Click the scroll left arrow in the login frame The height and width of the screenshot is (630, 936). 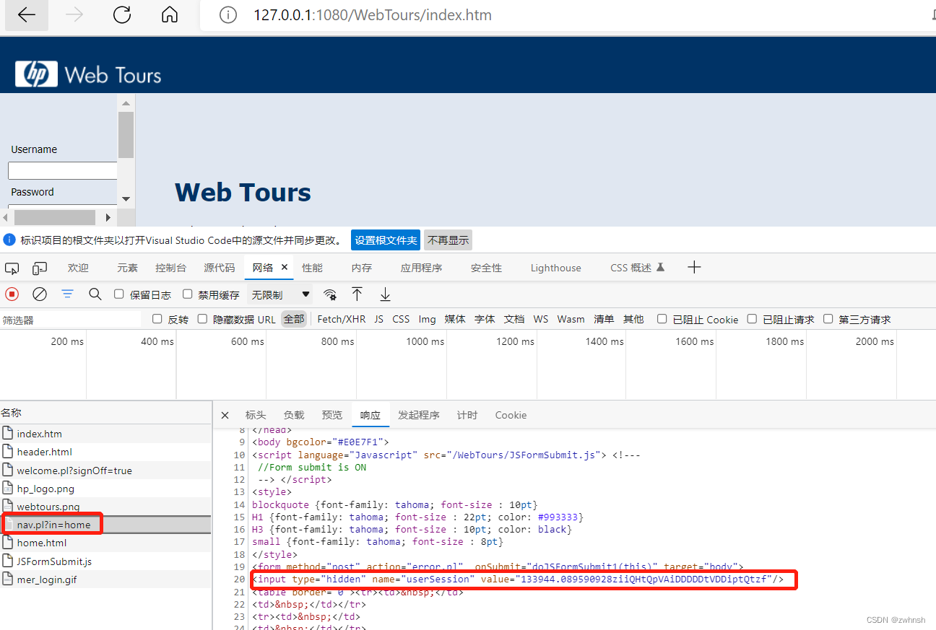pos(6,217)
